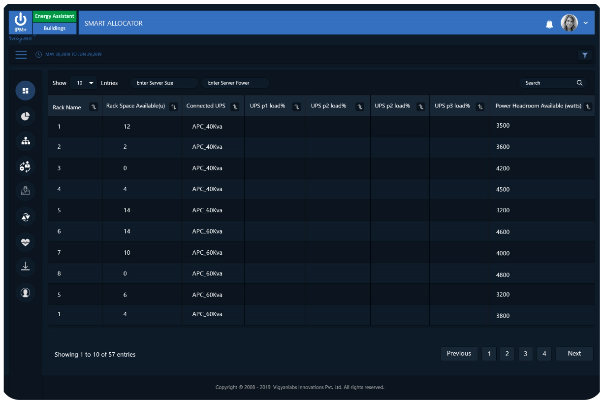604x400 pixels.
Task: Select headroom value 3600
Action: click(x=503, y=147)
